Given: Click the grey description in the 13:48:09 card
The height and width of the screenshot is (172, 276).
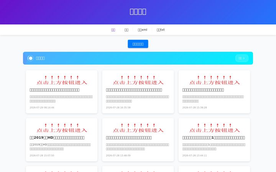Looking at the screenshot, I should (138, 147).
